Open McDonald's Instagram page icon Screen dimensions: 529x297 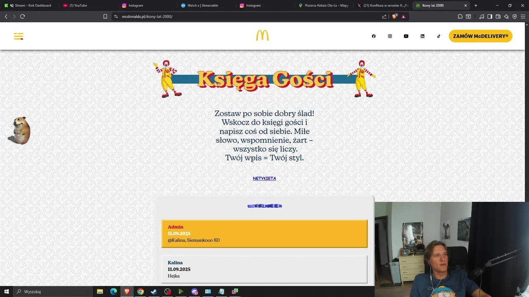[390, 36]
